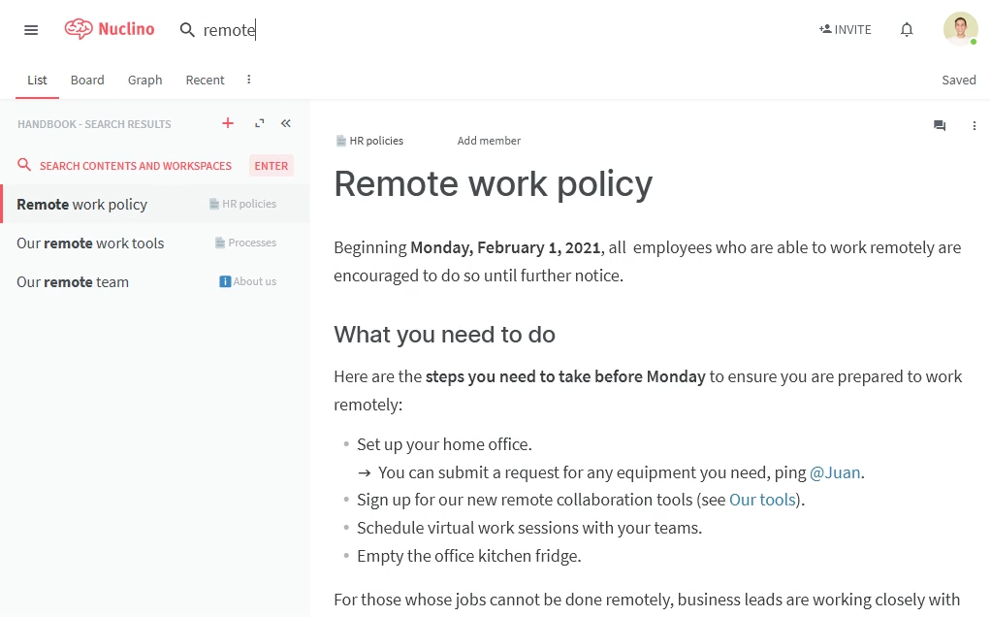Click 'Set up your home office.' bullet
Viewport: 991px width, 617px height.
coord(444,444)
